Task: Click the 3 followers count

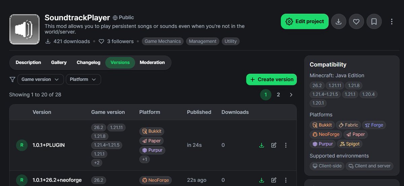Action: pos(116,41)
